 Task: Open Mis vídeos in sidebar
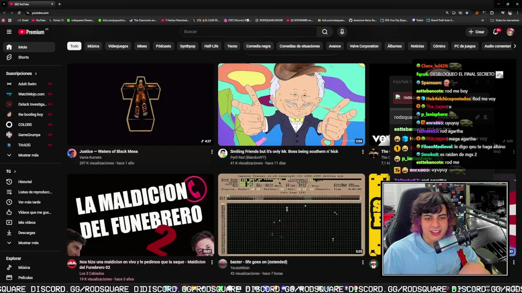29,223
